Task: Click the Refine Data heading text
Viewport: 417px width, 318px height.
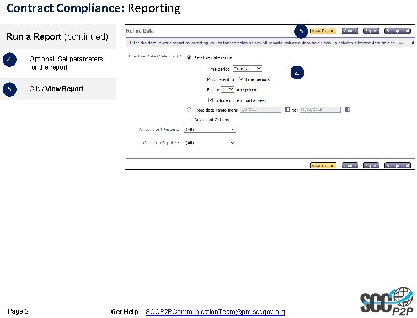Action: (x=140, y=31)
